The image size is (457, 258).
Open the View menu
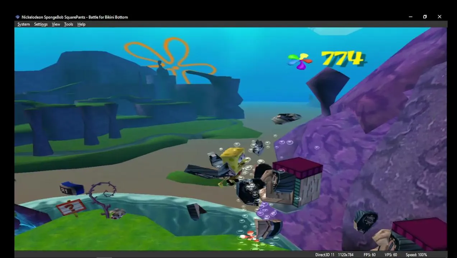point(56,24)
